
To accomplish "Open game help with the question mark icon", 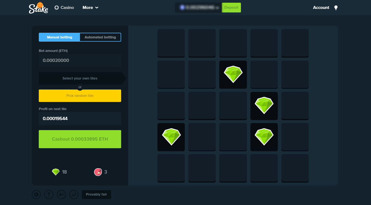I will coord(49,194).
